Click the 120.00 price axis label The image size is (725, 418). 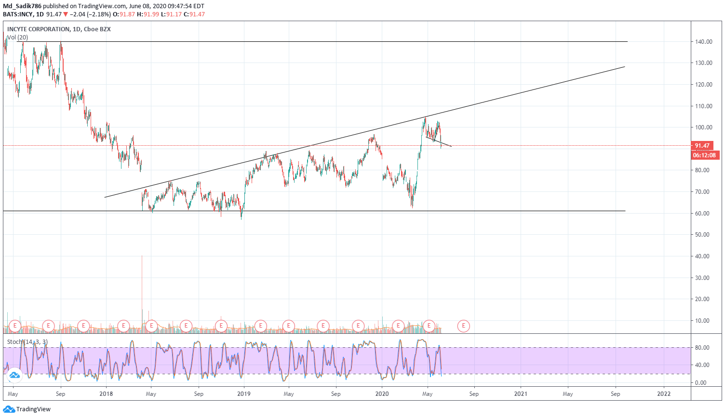(x=704, y=85)
